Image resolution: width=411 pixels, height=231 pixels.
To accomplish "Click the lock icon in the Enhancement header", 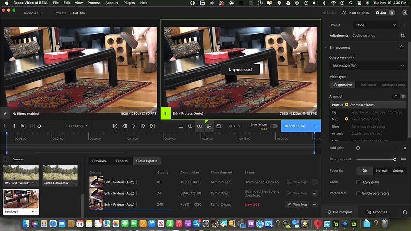I will click(401, 48).
